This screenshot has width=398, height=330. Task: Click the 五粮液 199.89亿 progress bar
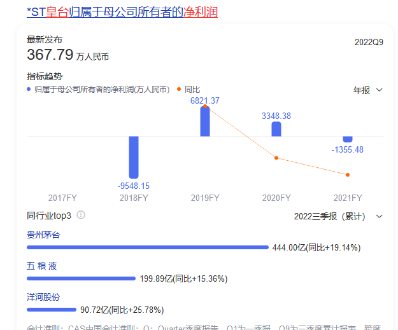pos(81,278)
